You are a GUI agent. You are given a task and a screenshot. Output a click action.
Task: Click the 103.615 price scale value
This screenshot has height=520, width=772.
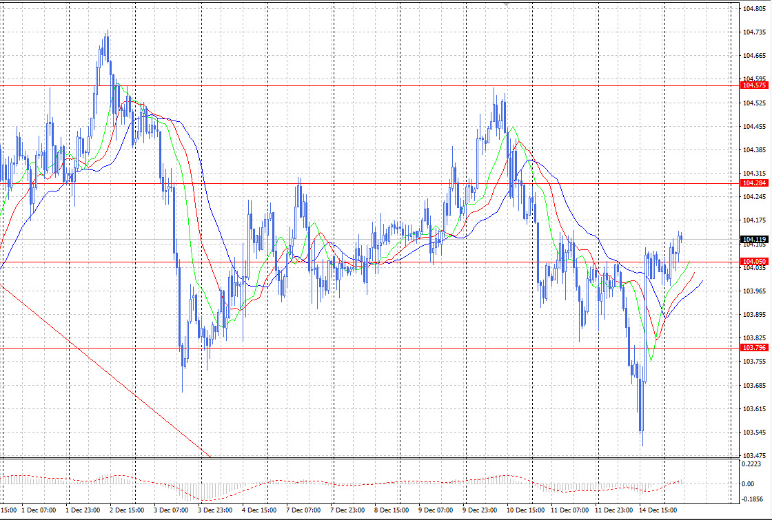click(754, 409)
